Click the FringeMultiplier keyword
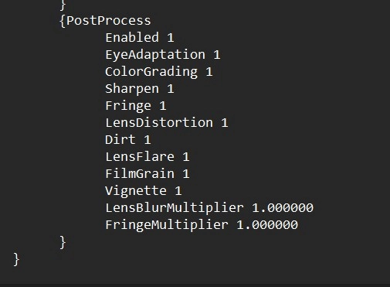390x287 pixels. pyautogui.click(x=167, y=225)
